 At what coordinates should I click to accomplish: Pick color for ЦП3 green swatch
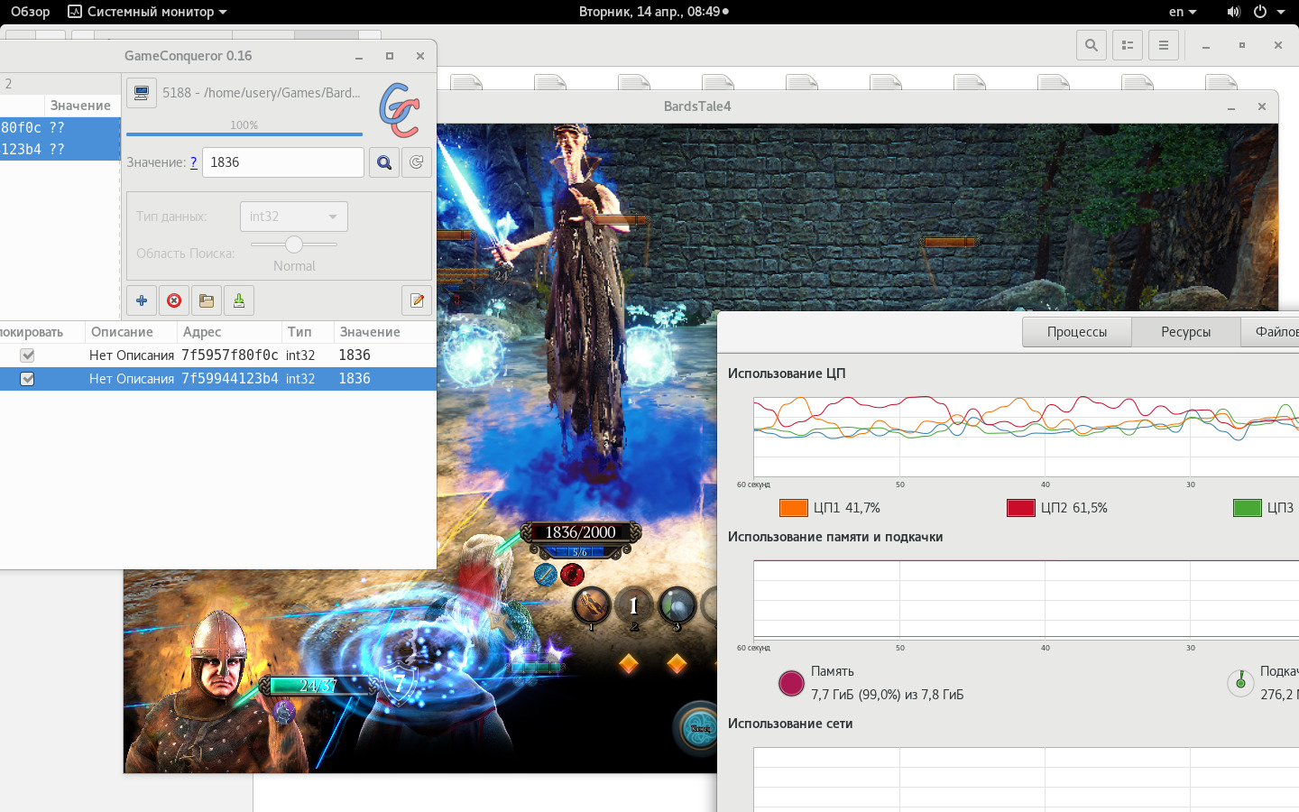(1247, 508)
